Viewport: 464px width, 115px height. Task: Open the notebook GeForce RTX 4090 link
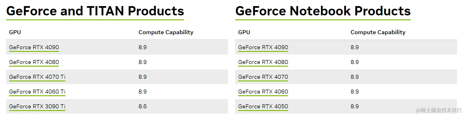coord(263,47)
